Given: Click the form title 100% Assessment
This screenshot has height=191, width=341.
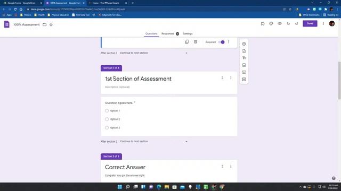Looking at the screenshot, I should 27,24.
